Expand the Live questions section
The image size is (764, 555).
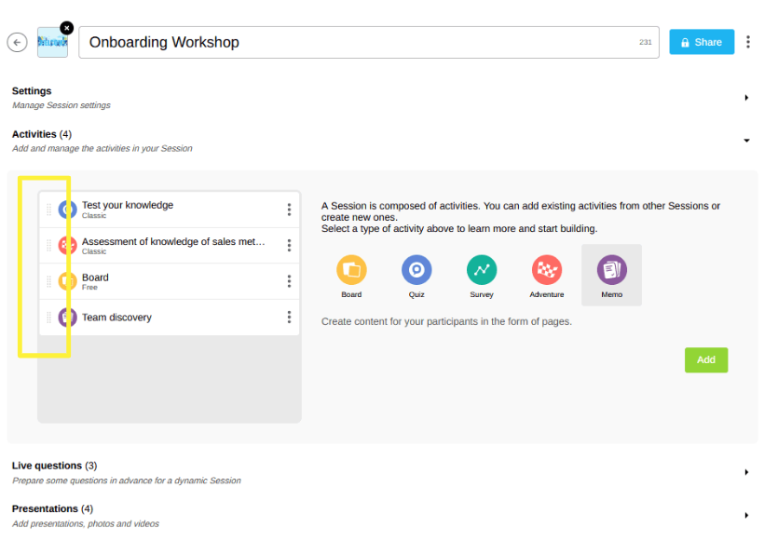[x=746, y=472]
